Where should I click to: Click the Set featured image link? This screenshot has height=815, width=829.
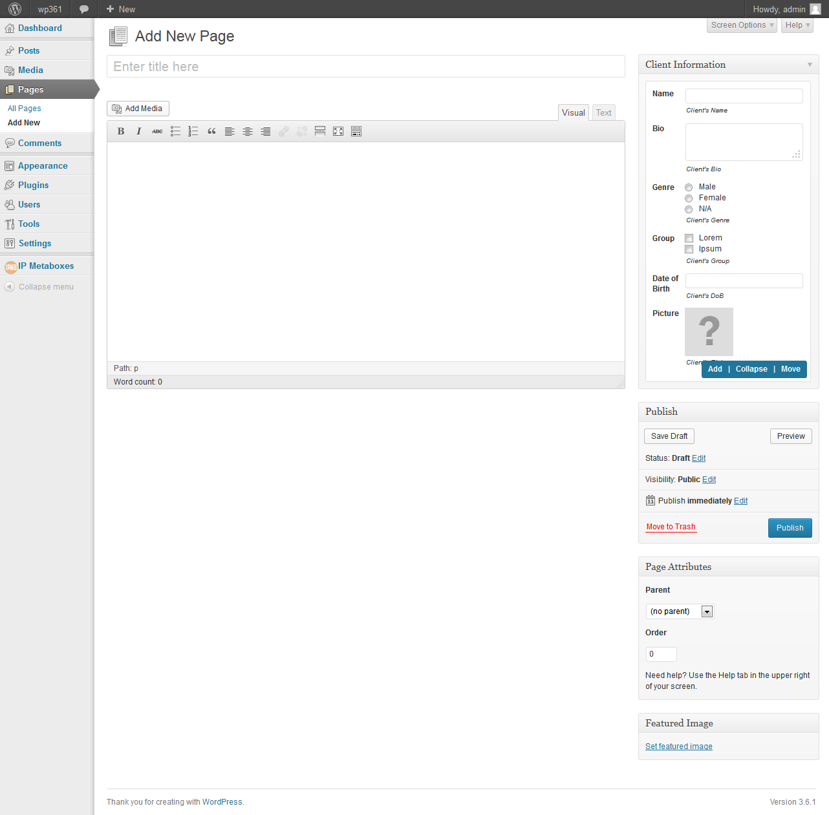pyautogui.click(x=679, y=746)
